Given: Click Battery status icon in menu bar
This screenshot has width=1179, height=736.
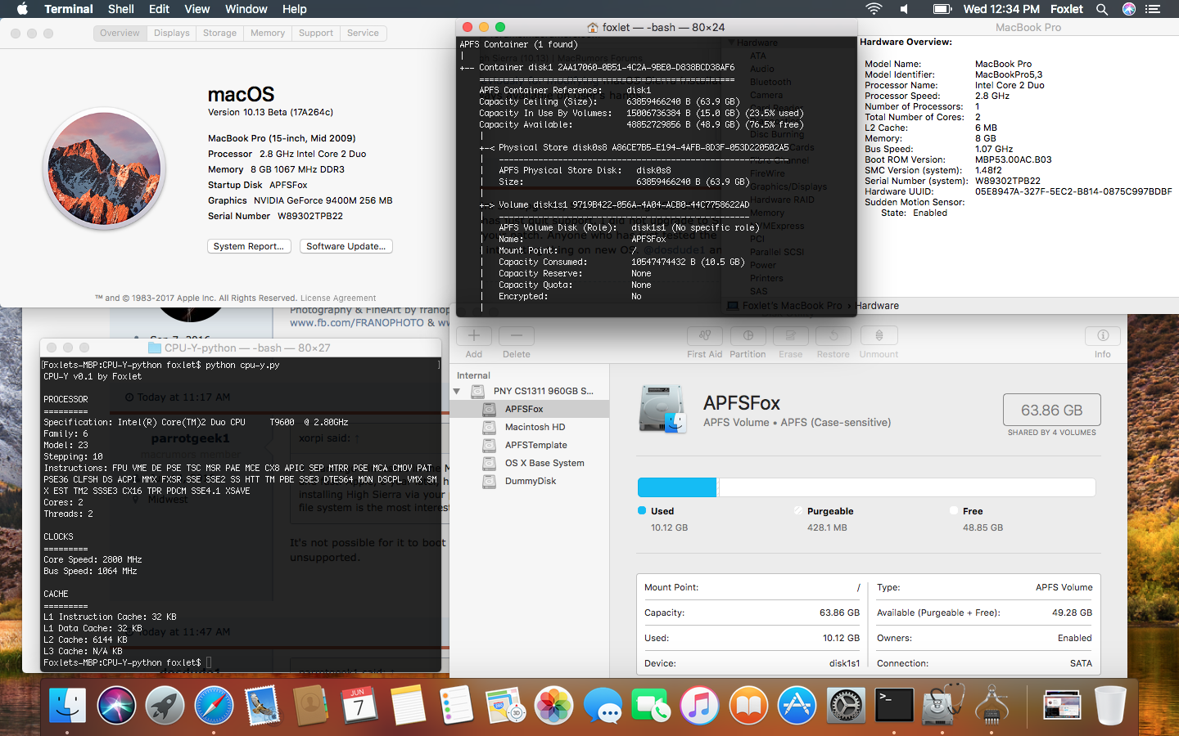Looking at the screenshot, I should tap(942, 9).
